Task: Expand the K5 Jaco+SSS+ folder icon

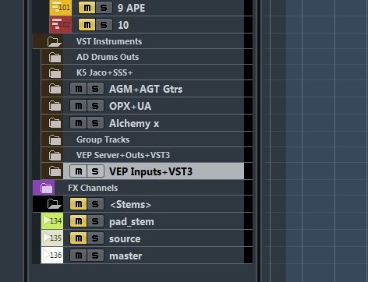Action: tap(55, 73)
